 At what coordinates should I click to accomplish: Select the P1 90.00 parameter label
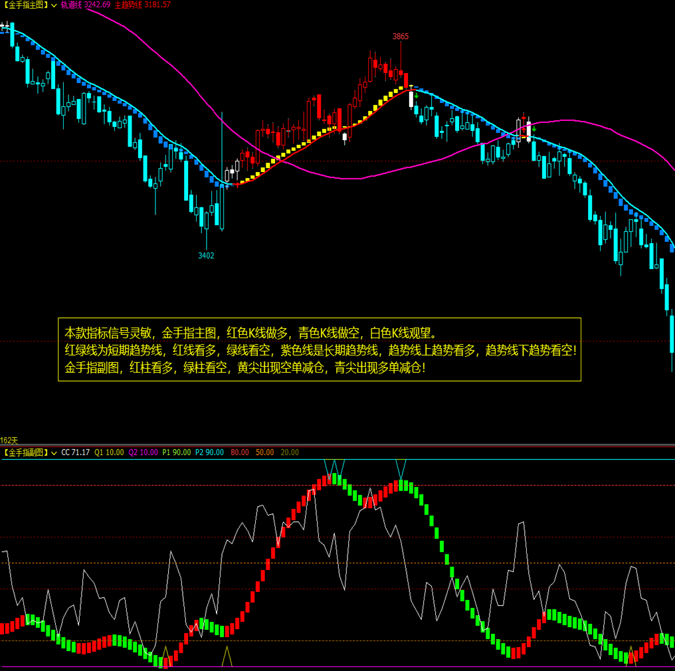pyautogui.click(x=177, y=452)
